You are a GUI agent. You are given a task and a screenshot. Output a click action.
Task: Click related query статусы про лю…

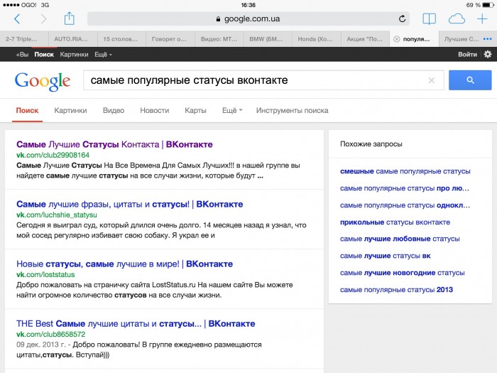click(x=405, y=188)
